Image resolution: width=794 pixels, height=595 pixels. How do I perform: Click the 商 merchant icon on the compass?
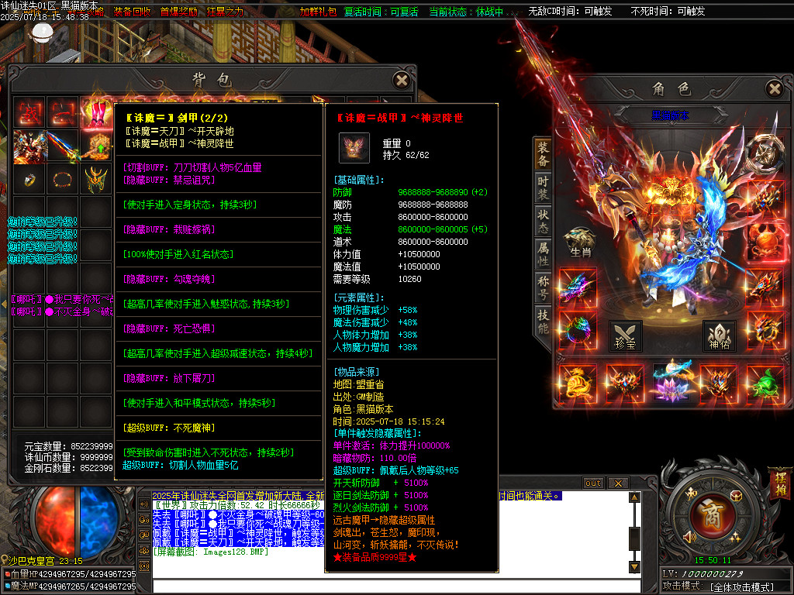tap(714, 513)
